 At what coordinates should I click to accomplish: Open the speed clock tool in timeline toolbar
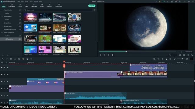click(x=19, y=59)
